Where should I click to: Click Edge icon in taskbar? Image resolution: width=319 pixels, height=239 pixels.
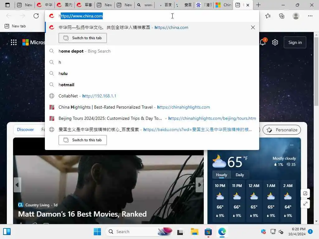[222, 232]
